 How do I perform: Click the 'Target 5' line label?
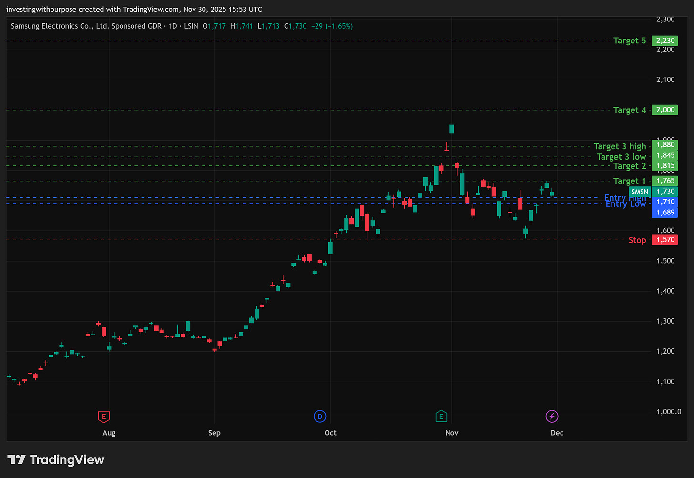click(630, 41)
